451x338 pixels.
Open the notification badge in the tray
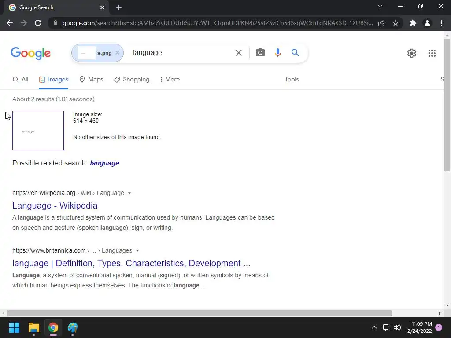pyautogui.click(x=439, y=327)
